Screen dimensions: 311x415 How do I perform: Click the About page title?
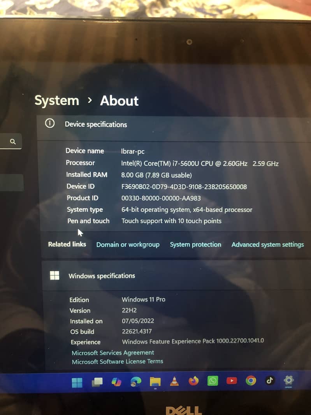tap(119, 100)
